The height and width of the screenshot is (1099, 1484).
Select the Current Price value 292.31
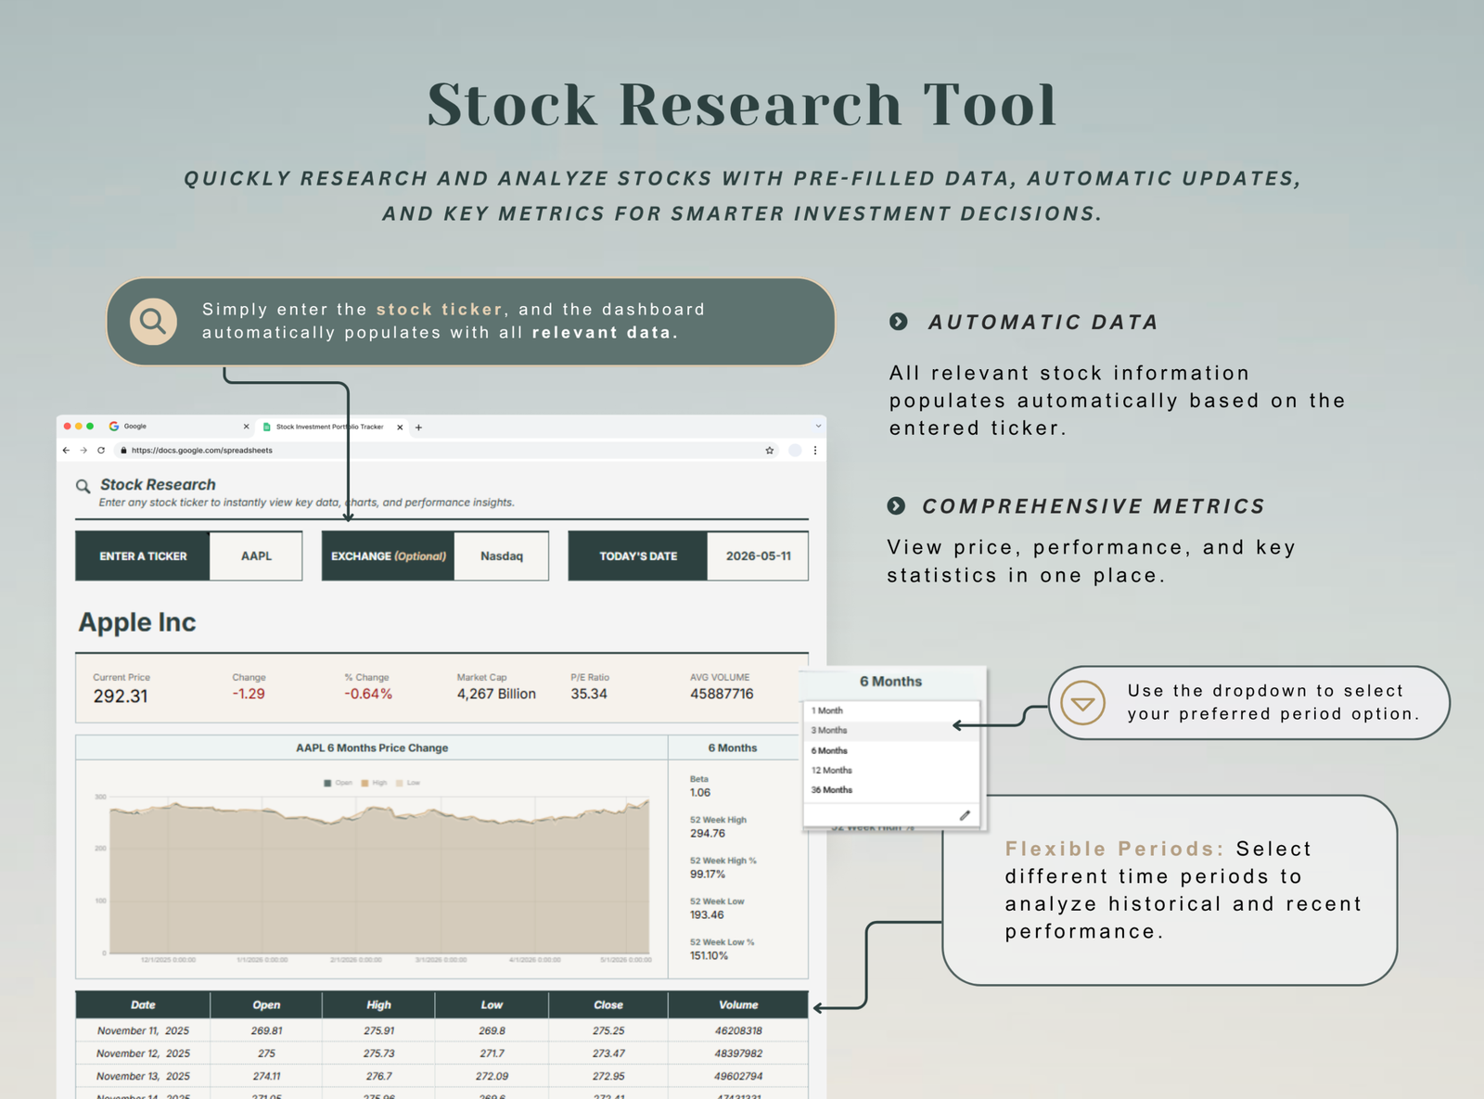(121, 696)
